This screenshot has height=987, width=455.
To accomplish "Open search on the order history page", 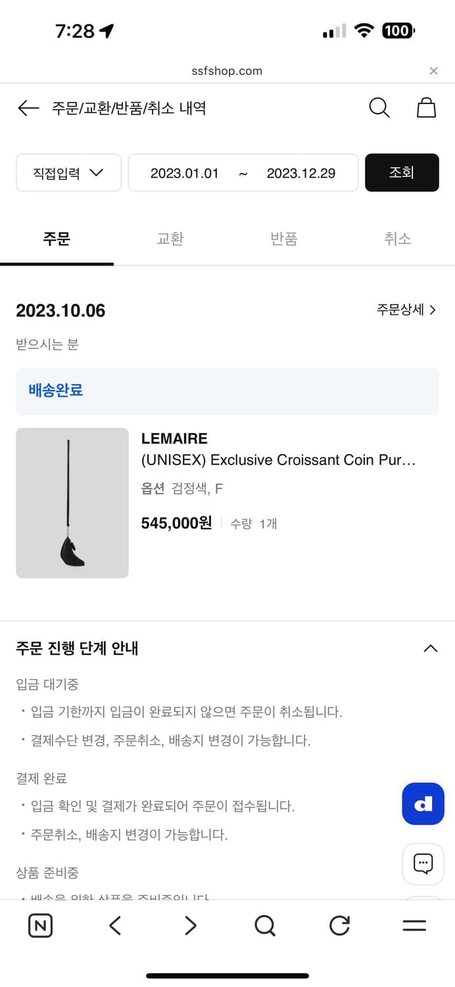I will 379,107.
